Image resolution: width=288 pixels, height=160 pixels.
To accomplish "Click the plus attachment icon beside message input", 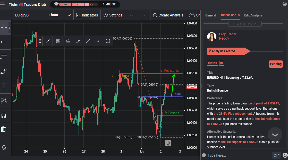I will tap(204, 155).
